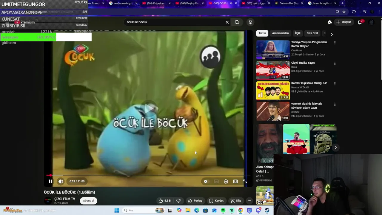This screenshot has width=382, height=215.
Task: Click the ÇİZGİ FİLM TV channel avatar
Action: (x=48, y=201)
